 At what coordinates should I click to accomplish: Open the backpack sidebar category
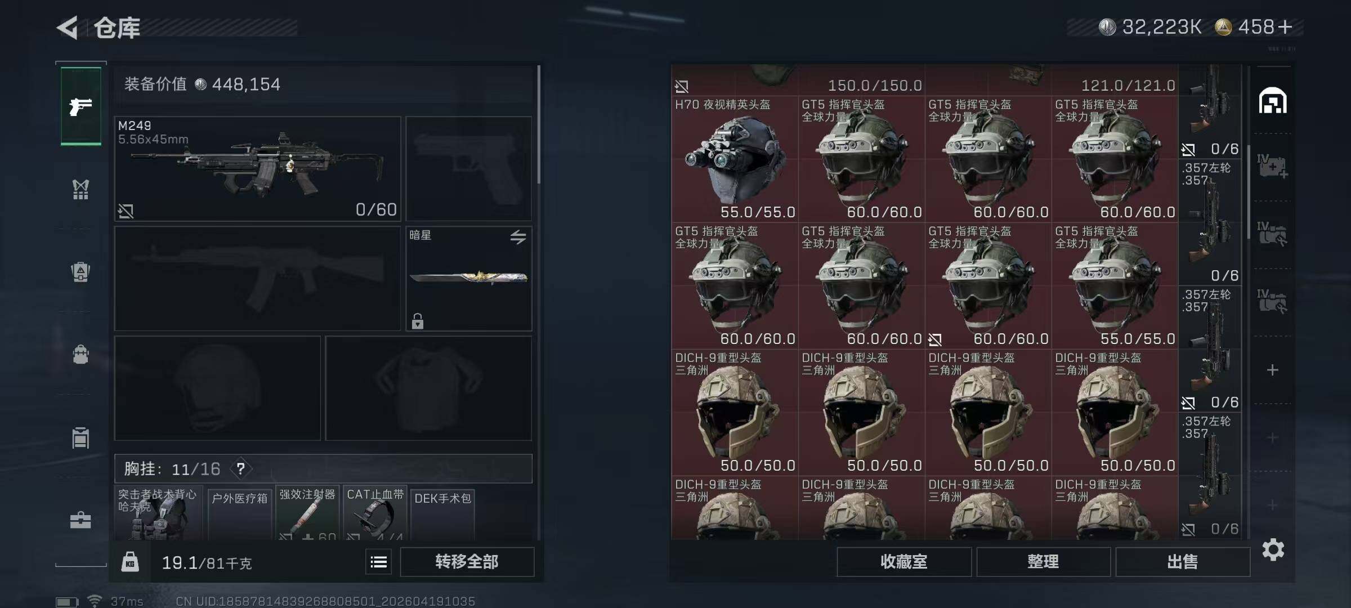tap(81, 355)
